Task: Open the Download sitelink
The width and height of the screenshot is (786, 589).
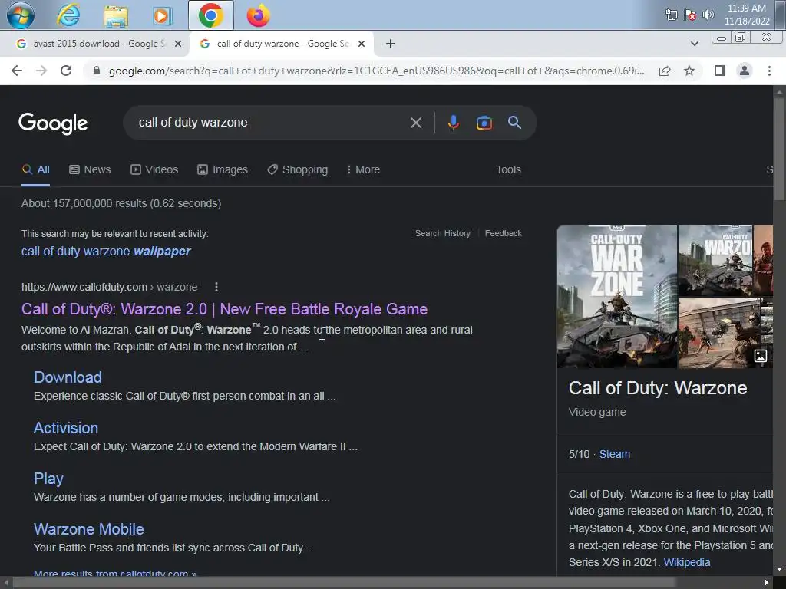Action: point(68,377)
